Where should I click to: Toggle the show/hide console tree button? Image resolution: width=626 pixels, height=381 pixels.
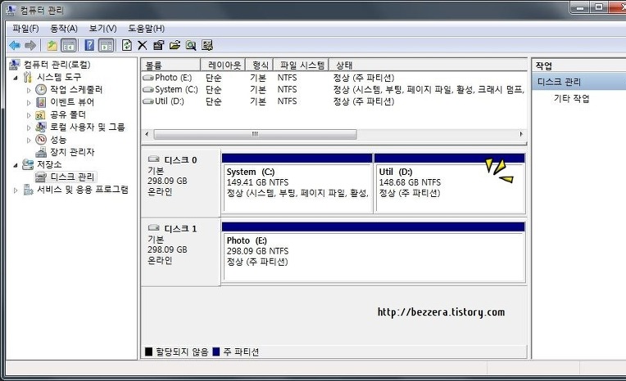69,46
